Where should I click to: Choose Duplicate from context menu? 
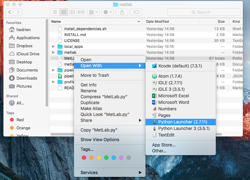110,103
